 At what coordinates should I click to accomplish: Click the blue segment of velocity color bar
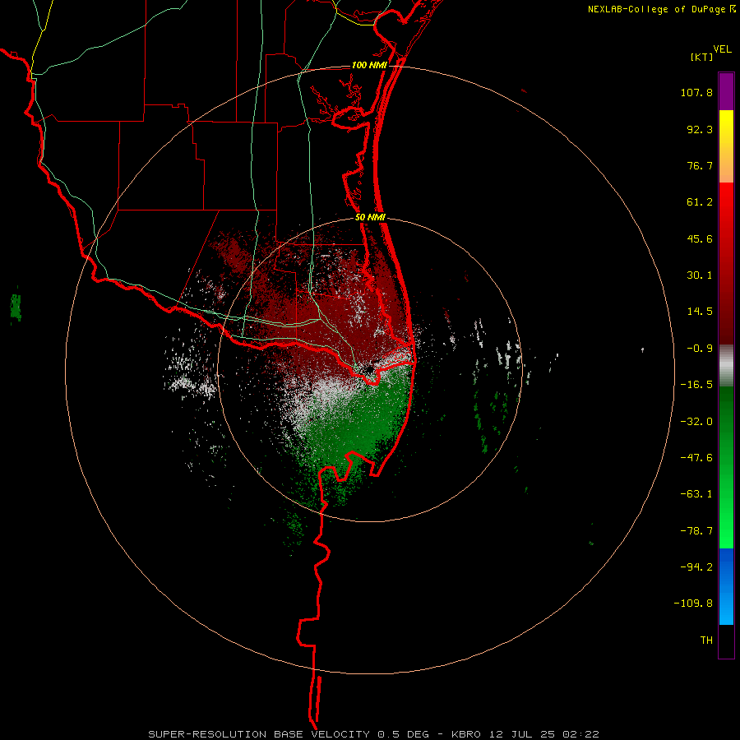pyautogui.click(x=726, y=586)
